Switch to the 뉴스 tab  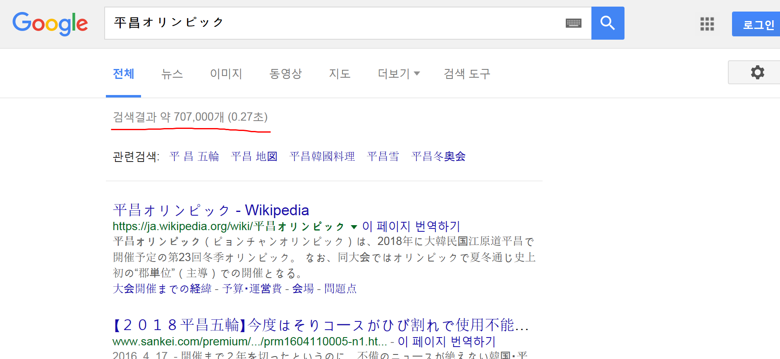[x=172, y=74]
